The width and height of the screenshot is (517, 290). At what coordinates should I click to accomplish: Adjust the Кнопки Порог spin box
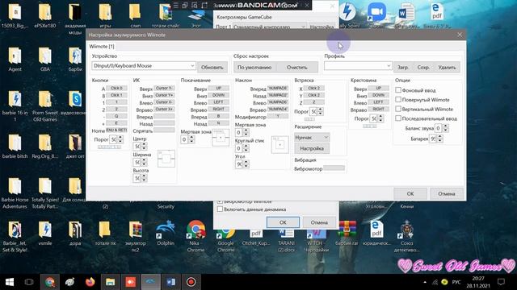[116, 139]
